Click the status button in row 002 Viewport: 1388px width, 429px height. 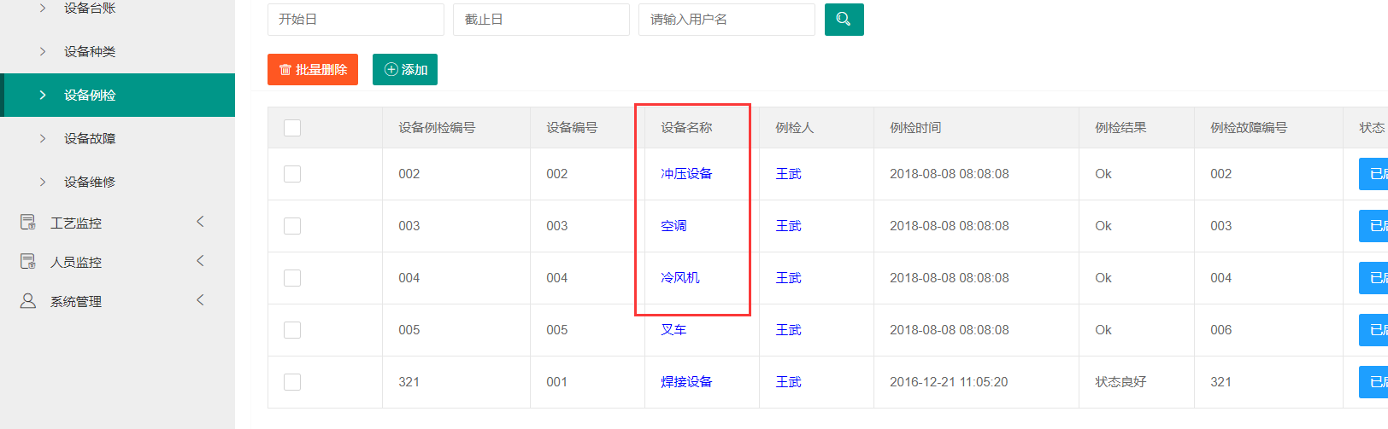[1373, 174]
